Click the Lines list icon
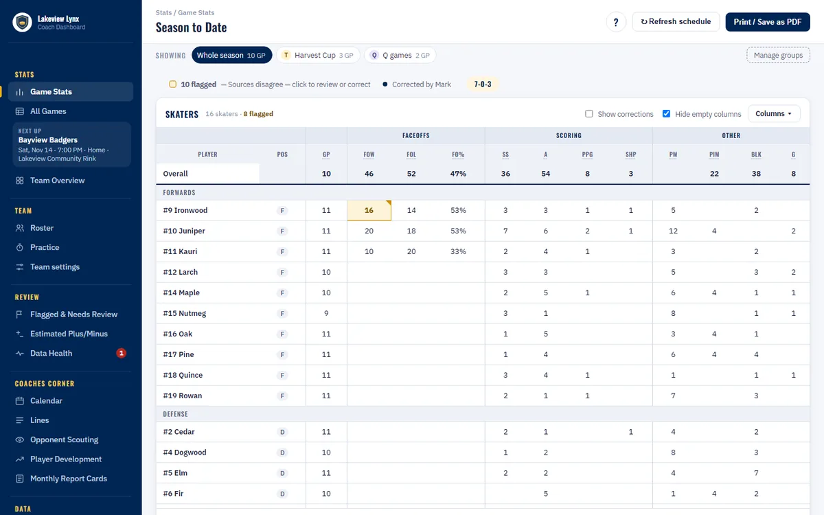824x515 pixels. click(20, 420)
